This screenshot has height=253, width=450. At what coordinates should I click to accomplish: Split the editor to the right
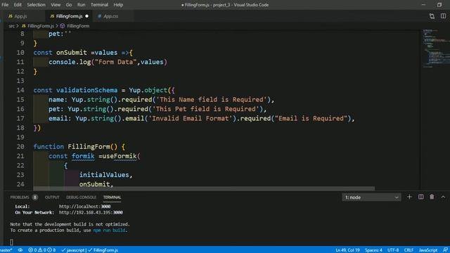(443, 16)
